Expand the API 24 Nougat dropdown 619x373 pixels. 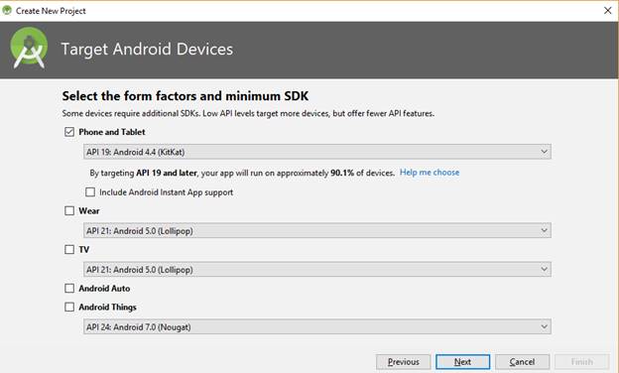pyautogui.click(x=317, y=327)
